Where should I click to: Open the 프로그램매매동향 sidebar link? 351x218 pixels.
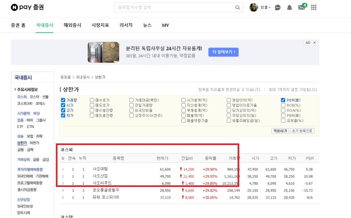30,183
